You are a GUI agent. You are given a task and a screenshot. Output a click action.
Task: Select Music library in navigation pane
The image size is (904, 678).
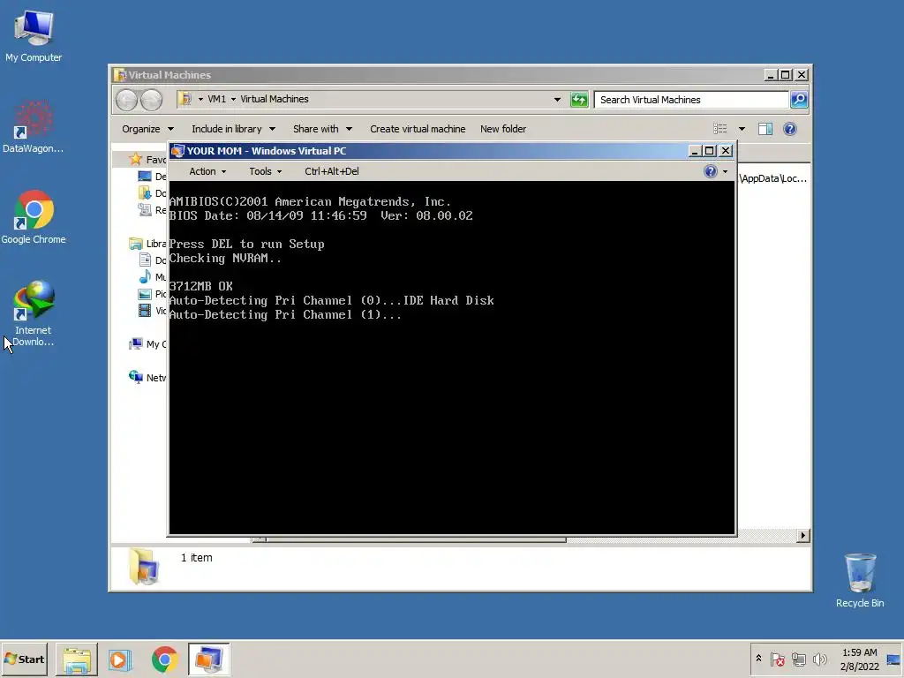(152, 277)
